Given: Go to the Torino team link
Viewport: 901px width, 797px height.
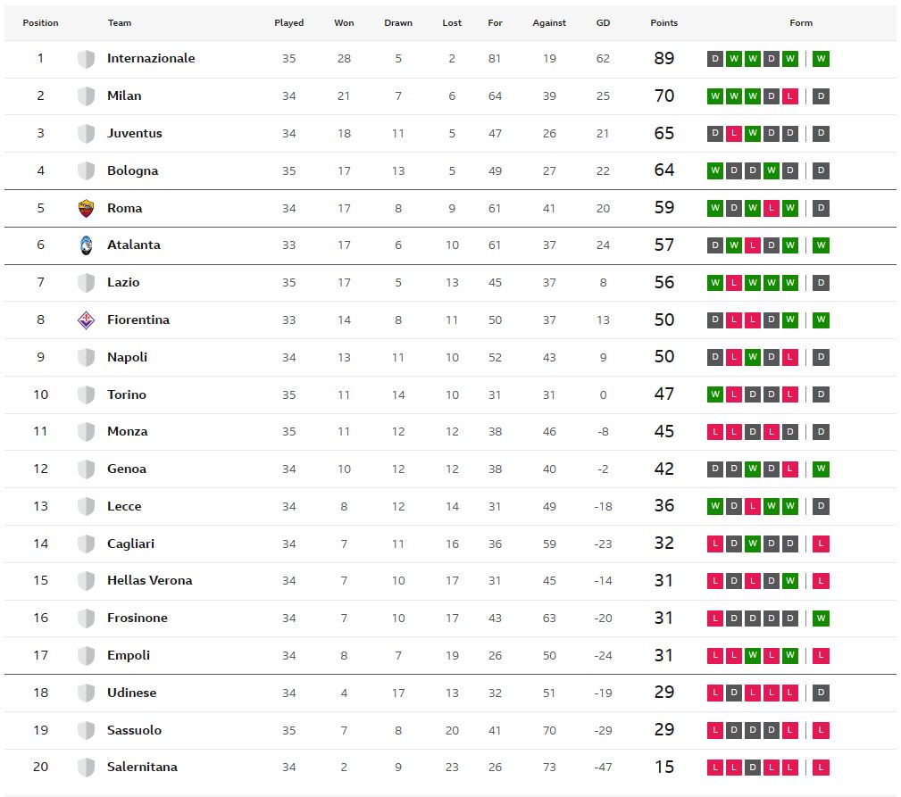Looking at the screenshot, I should (126, 394).
